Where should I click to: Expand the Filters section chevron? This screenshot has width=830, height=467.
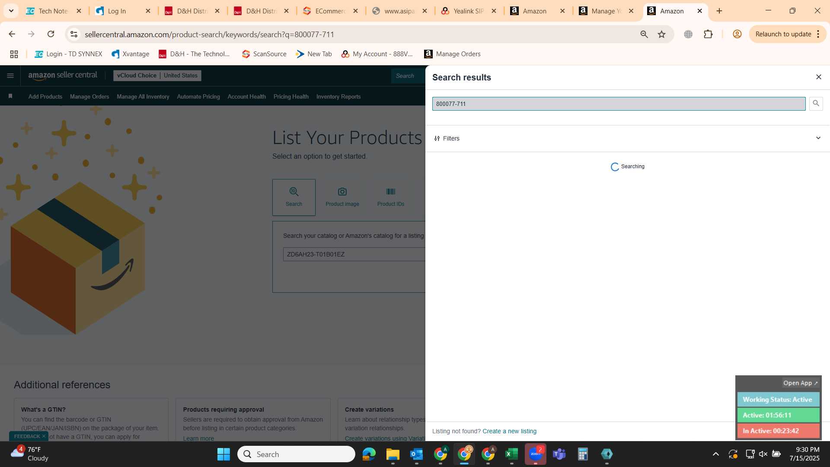818,138
